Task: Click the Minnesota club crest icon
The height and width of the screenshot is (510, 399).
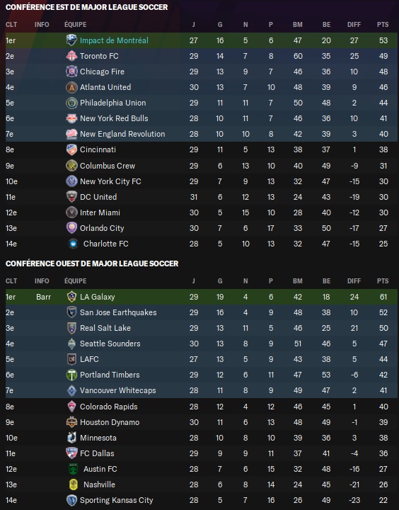Action: pyautogui.click(x=71, y=438)
